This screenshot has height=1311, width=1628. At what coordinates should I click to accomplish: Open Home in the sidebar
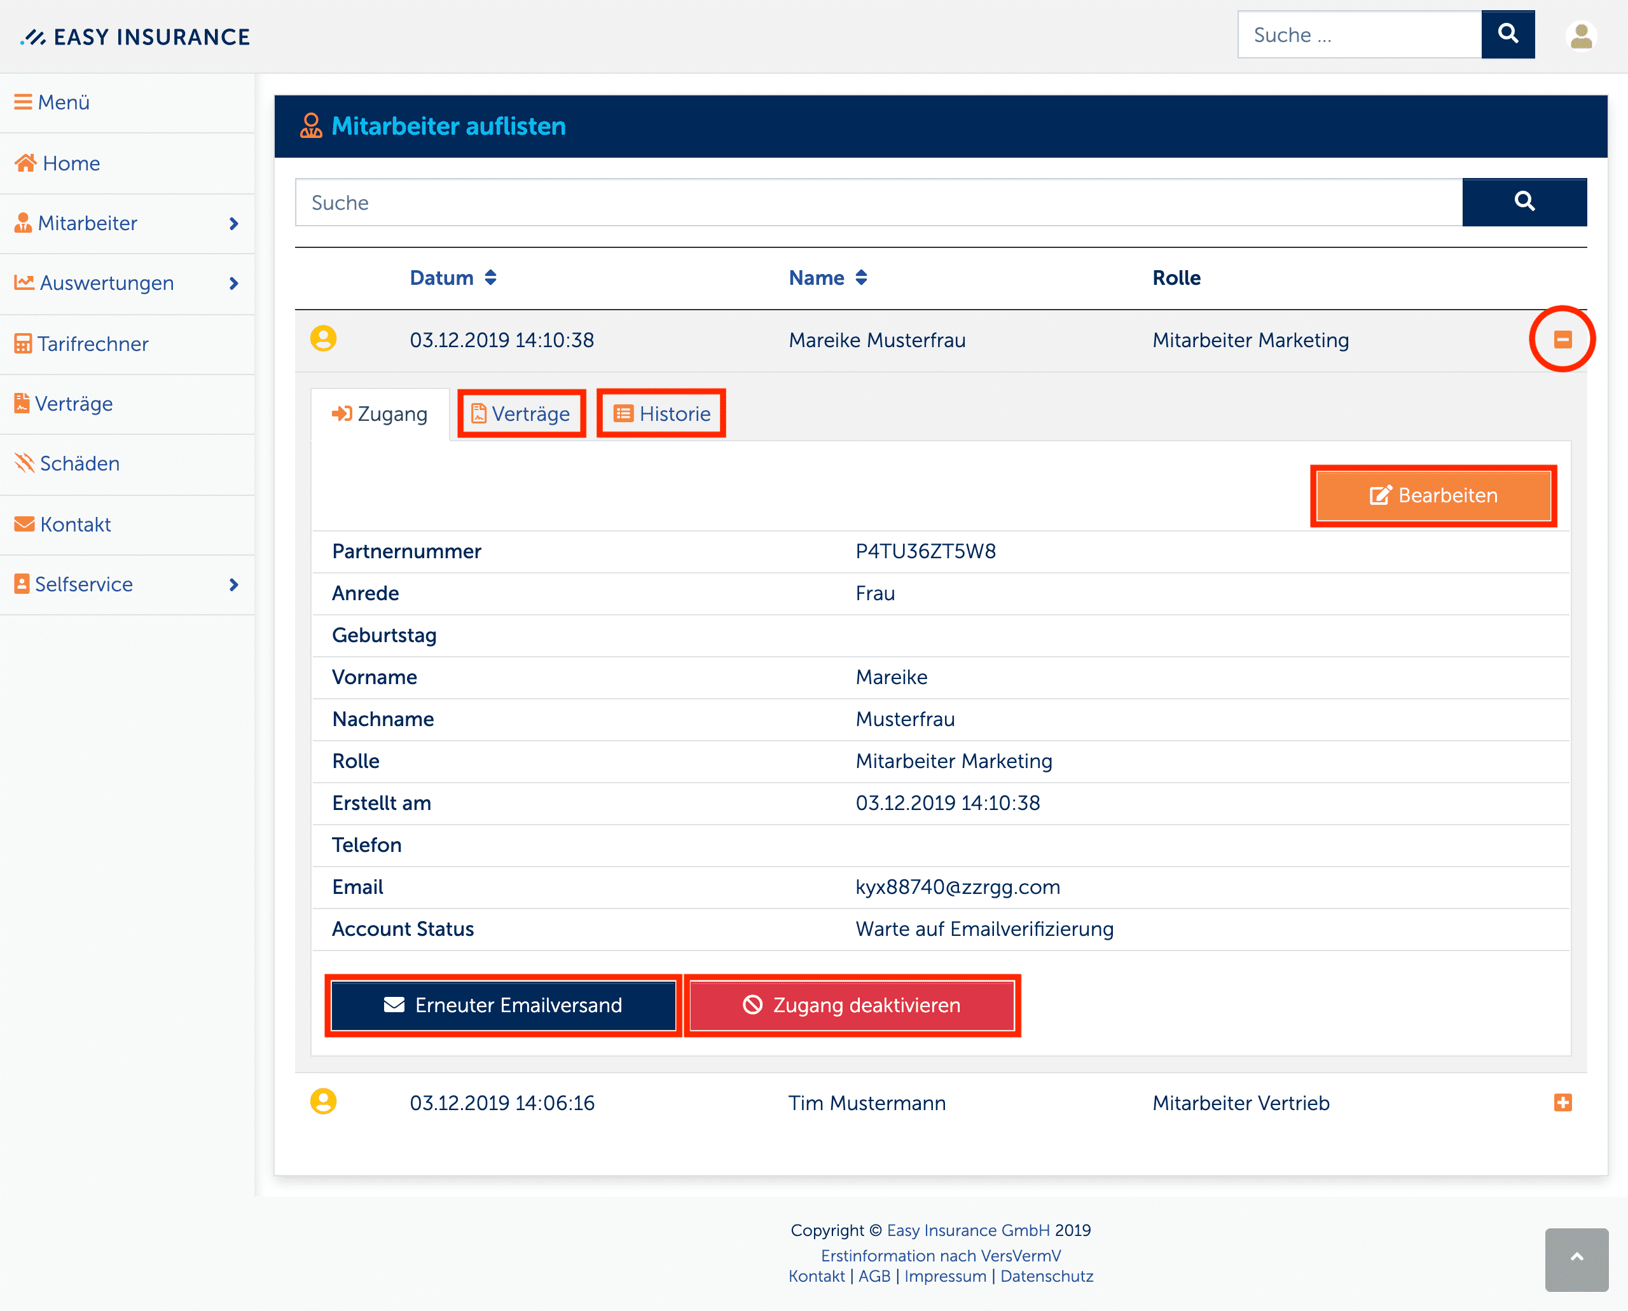[127, 163]
